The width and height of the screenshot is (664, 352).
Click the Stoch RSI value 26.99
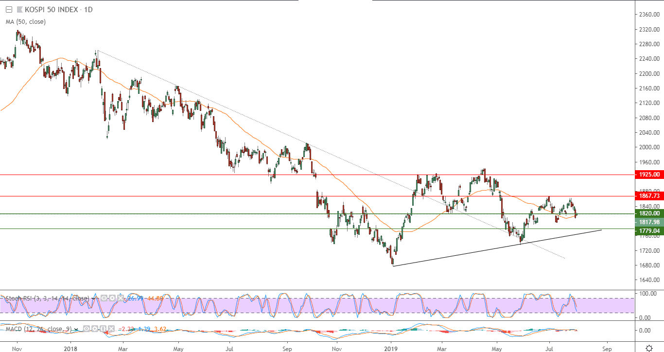(x=135, y=298)
